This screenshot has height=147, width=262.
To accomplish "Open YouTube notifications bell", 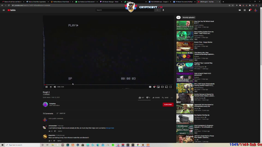I will (x=250, y=10).
